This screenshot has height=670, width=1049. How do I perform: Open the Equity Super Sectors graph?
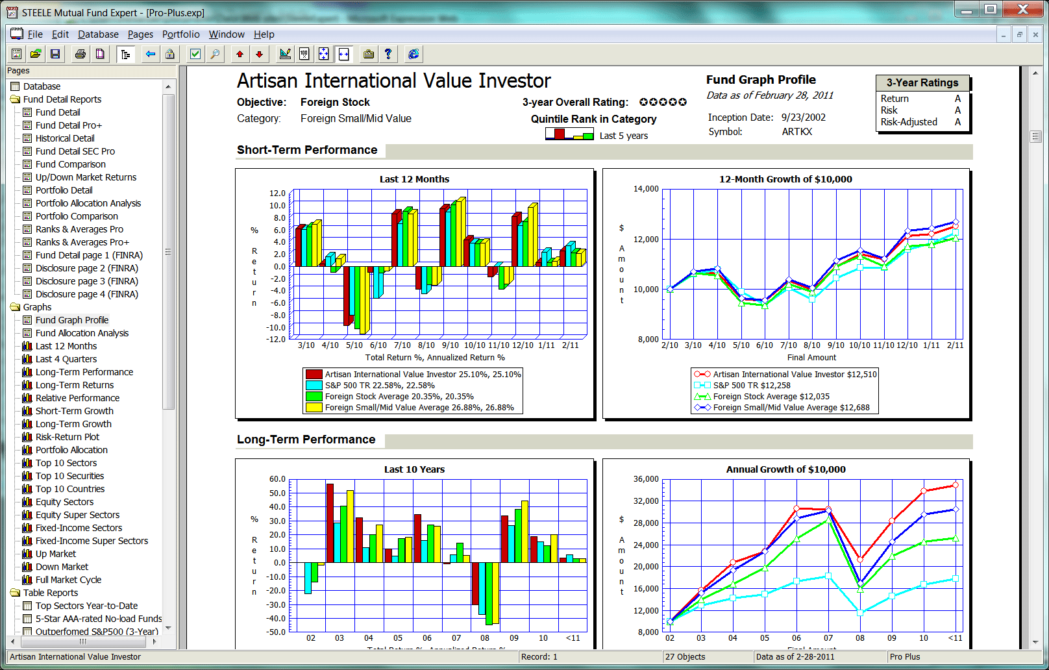point(77,515)
